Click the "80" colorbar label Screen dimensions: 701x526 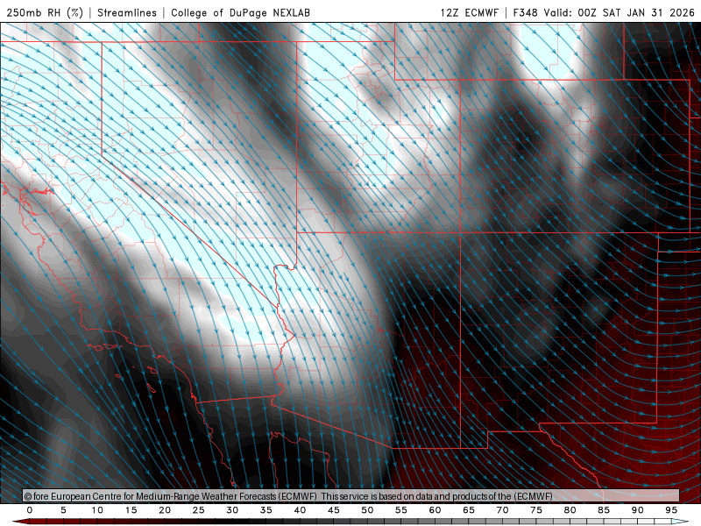pos(570,510)
